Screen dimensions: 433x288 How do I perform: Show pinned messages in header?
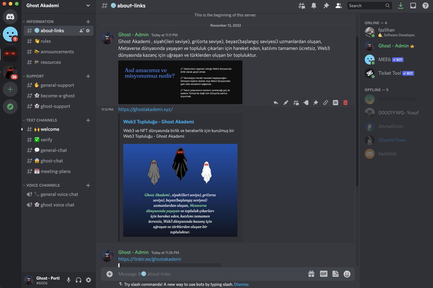coord(326,5)
